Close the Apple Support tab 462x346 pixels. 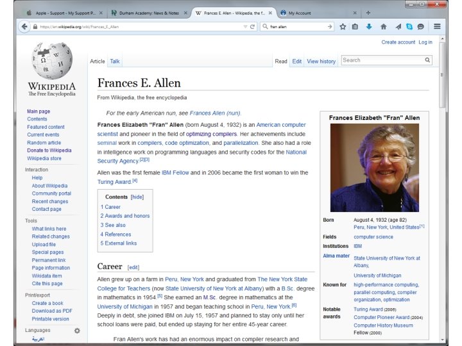pos(101,13)
